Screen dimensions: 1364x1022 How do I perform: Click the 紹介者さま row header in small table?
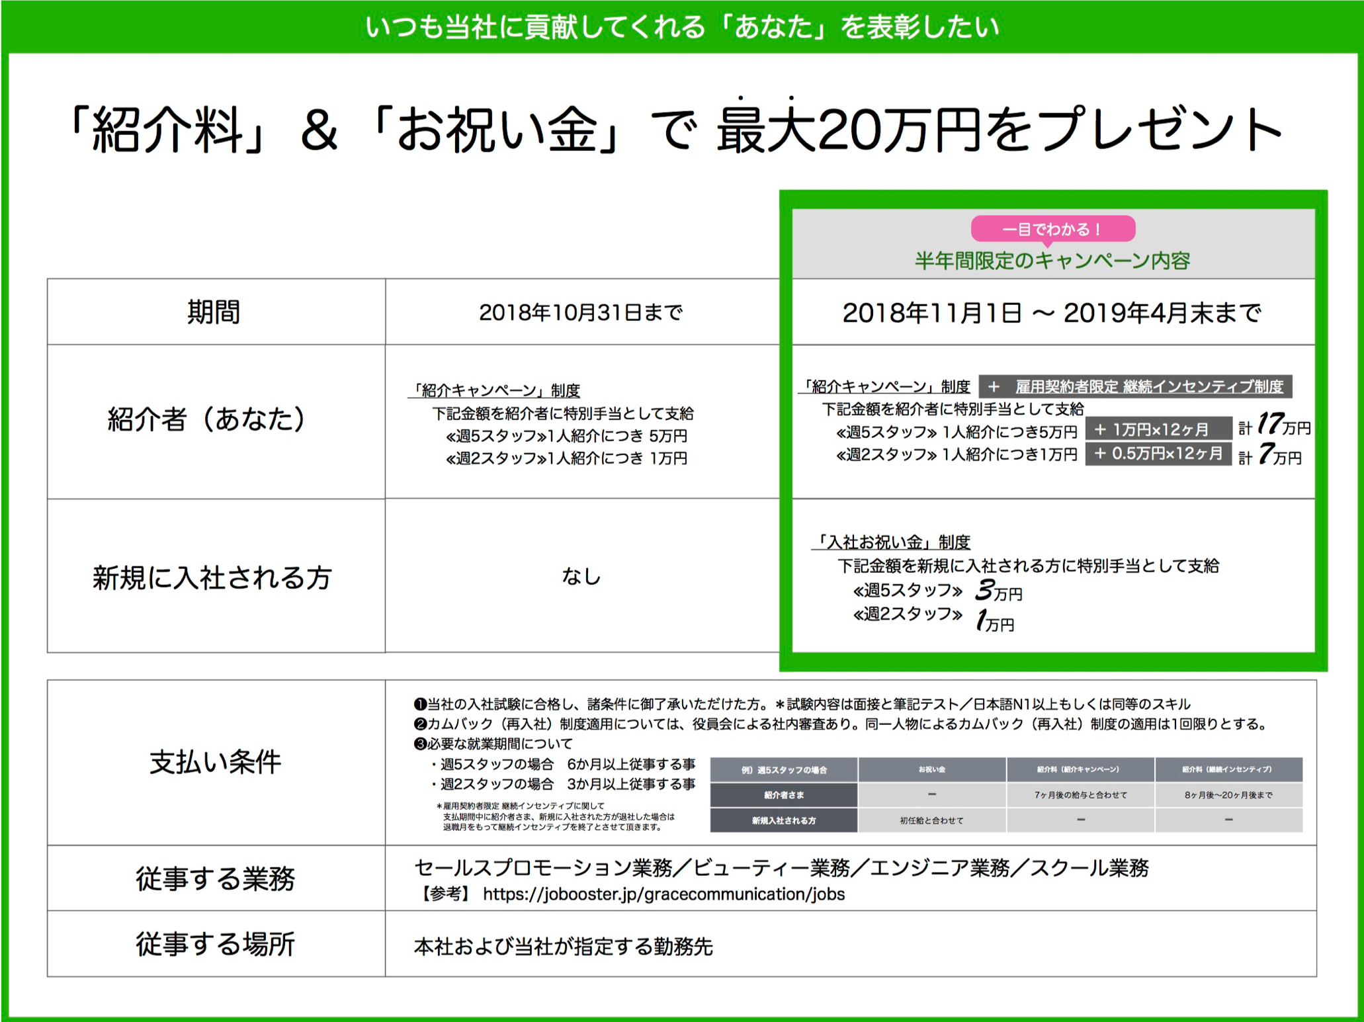pos(783,795)
